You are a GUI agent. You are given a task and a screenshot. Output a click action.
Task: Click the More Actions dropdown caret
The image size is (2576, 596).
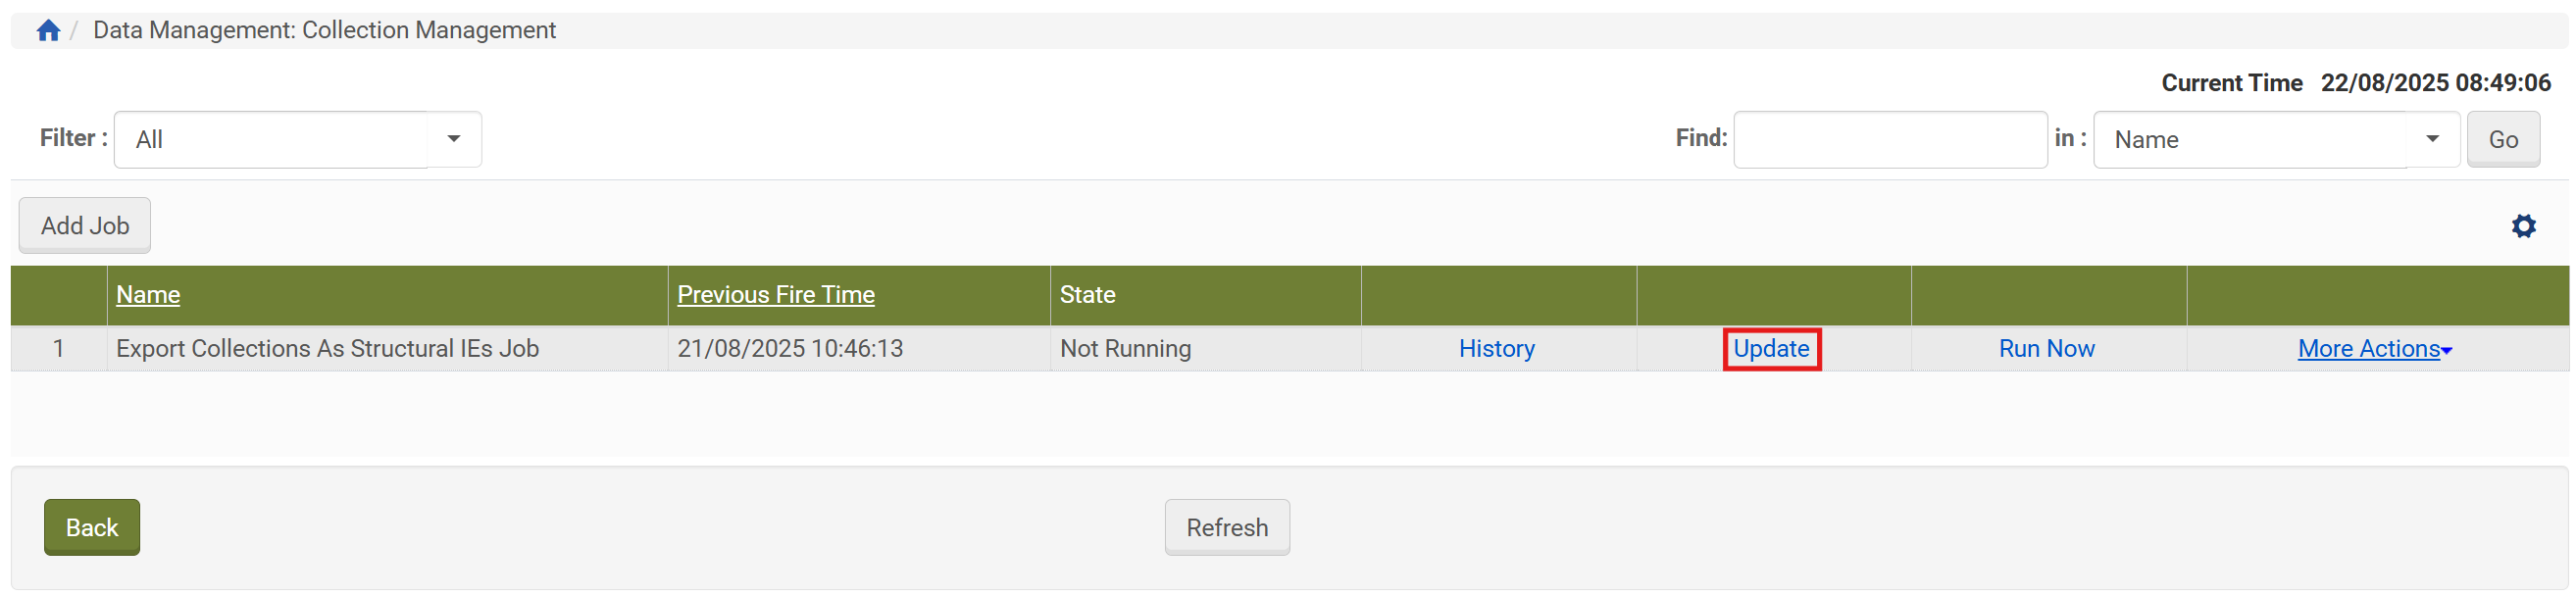2447,351
